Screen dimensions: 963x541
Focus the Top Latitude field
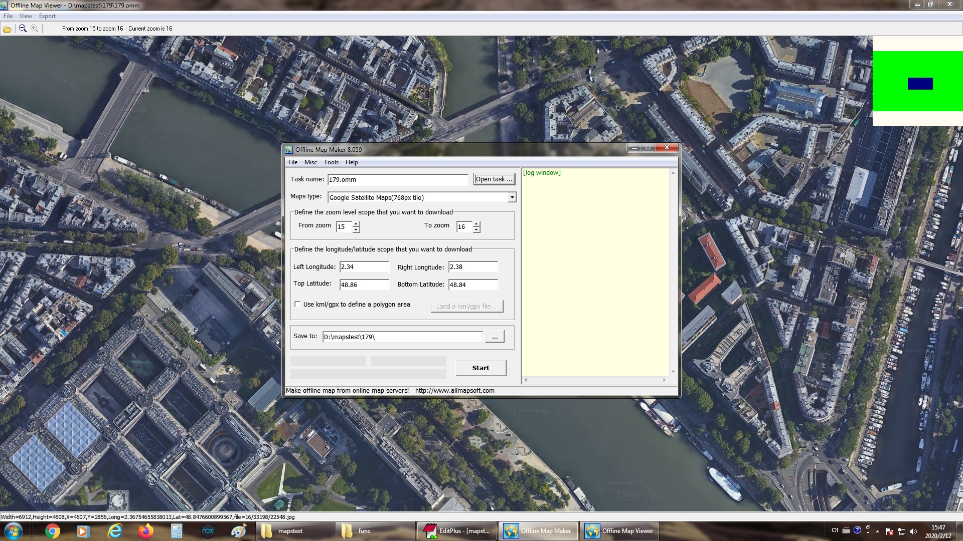(x=364, y=285)
